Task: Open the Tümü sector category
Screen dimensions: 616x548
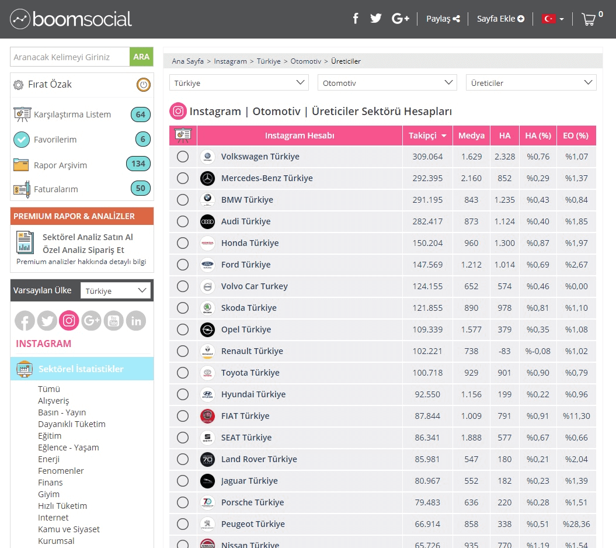Action: click(x=49, y=389)
